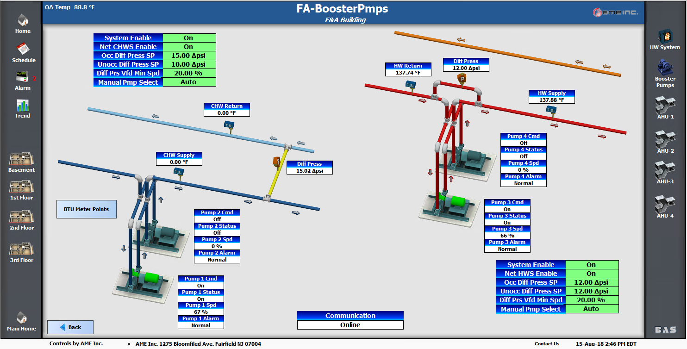Open the Schedule calendar icon
Viewport: 687px width, 349px height.
click(23, 49)
